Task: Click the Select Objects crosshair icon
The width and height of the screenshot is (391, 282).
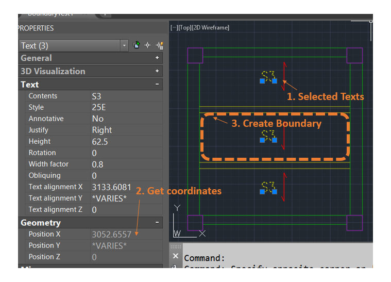Action: pos(147,45)
